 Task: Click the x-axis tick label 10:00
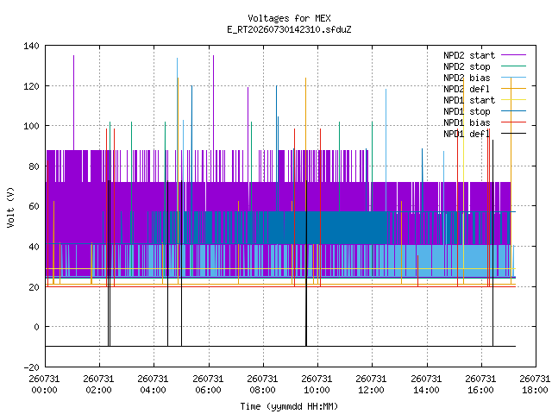[x=317, y=391]
